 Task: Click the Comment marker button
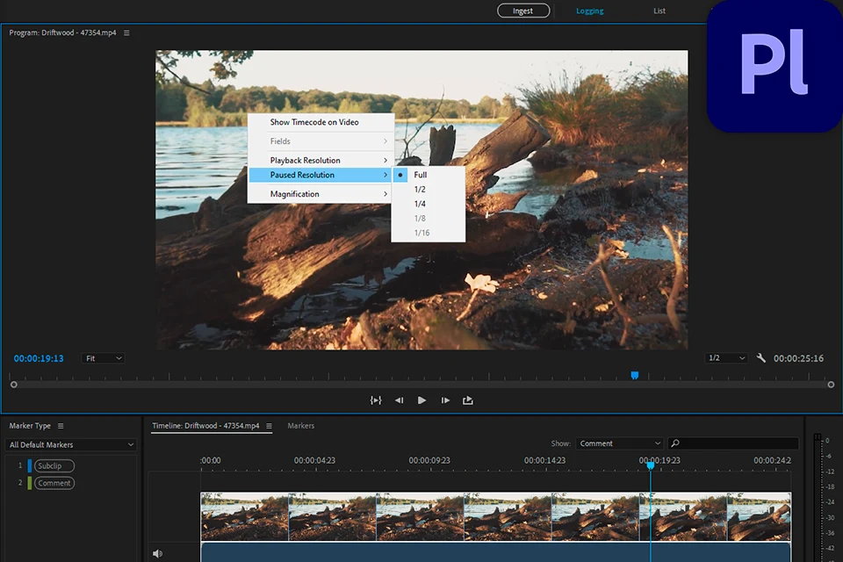[x=54, y=483]
